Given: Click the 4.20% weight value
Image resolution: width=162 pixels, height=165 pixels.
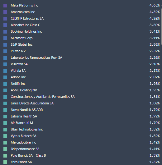Looking at the screenshot, I should [x=155, y=18].
